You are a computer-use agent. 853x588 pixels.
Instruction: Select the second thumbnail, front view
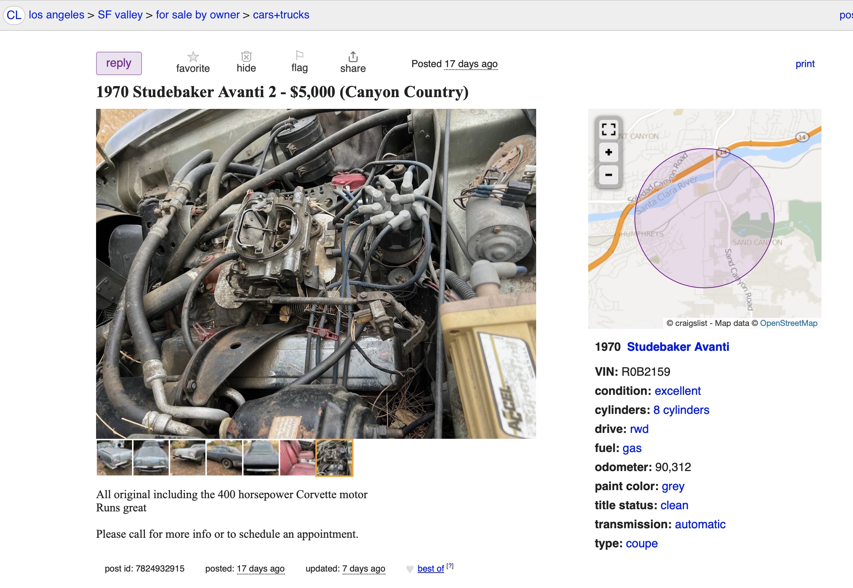click(x=151, y=458)
